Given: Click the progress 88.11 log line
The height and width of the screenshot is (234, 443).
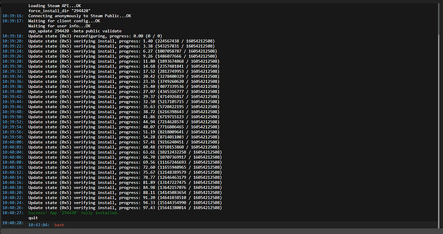Looking at the screenshot, I should point(125,193).
